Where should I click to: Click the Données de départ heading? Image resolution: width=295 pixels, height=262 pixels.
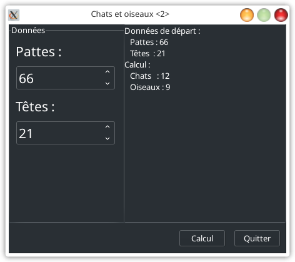pos(162,31)
